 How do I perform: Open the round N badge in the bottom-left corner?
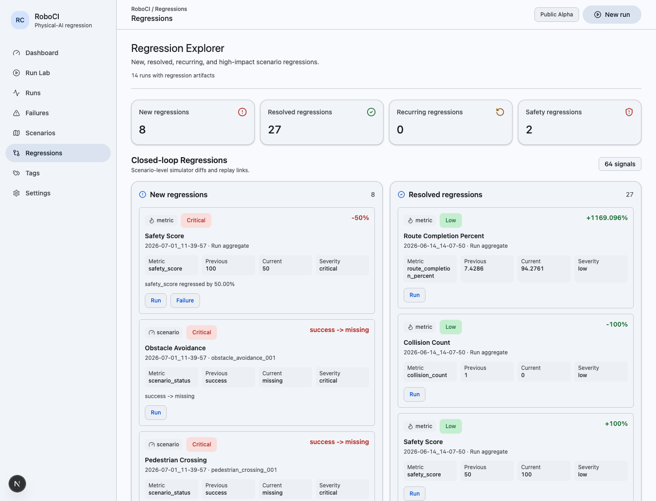pos(17,484)
